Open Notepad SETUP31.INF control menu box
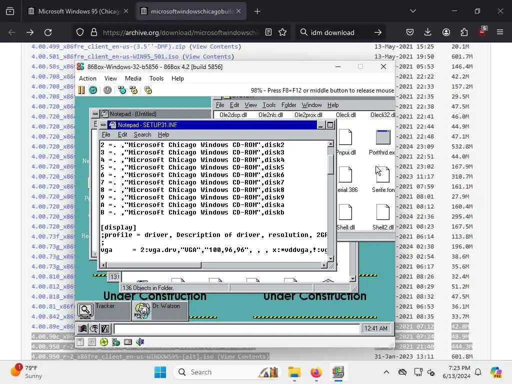This screenshot has width=512, height=384. 103,124
